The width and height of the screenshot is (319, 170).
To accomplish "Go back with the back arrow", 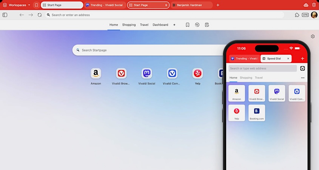I will coord(22,15).
